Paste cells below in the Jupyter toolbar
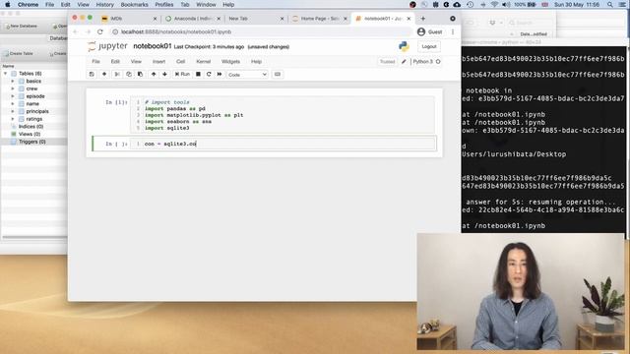 point(140,75)
